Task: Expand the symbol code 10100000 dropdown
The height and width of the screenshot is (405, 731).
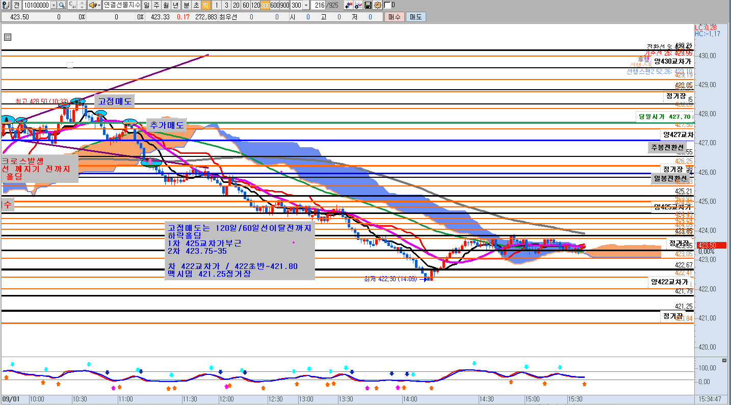Action: [54, 5]
